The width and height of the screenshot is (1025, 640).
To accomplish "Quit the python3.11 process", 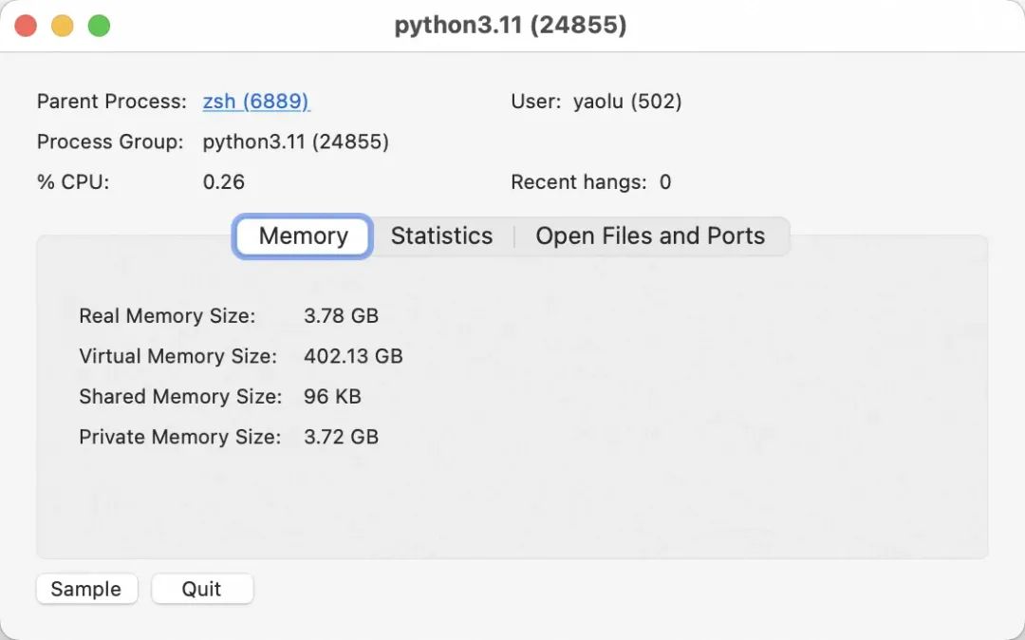I will click(202, 589).
